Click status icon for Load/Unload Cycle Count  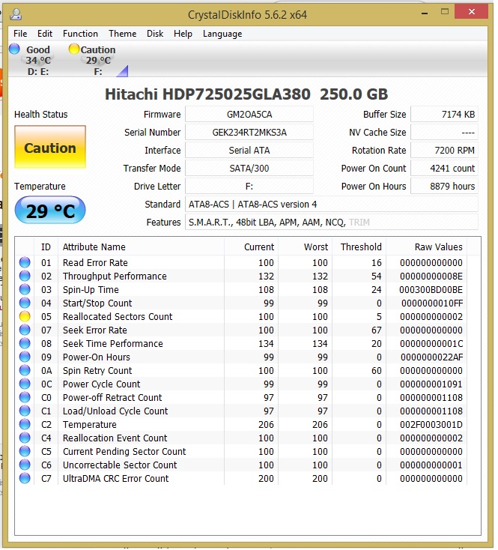pos(25,411)
